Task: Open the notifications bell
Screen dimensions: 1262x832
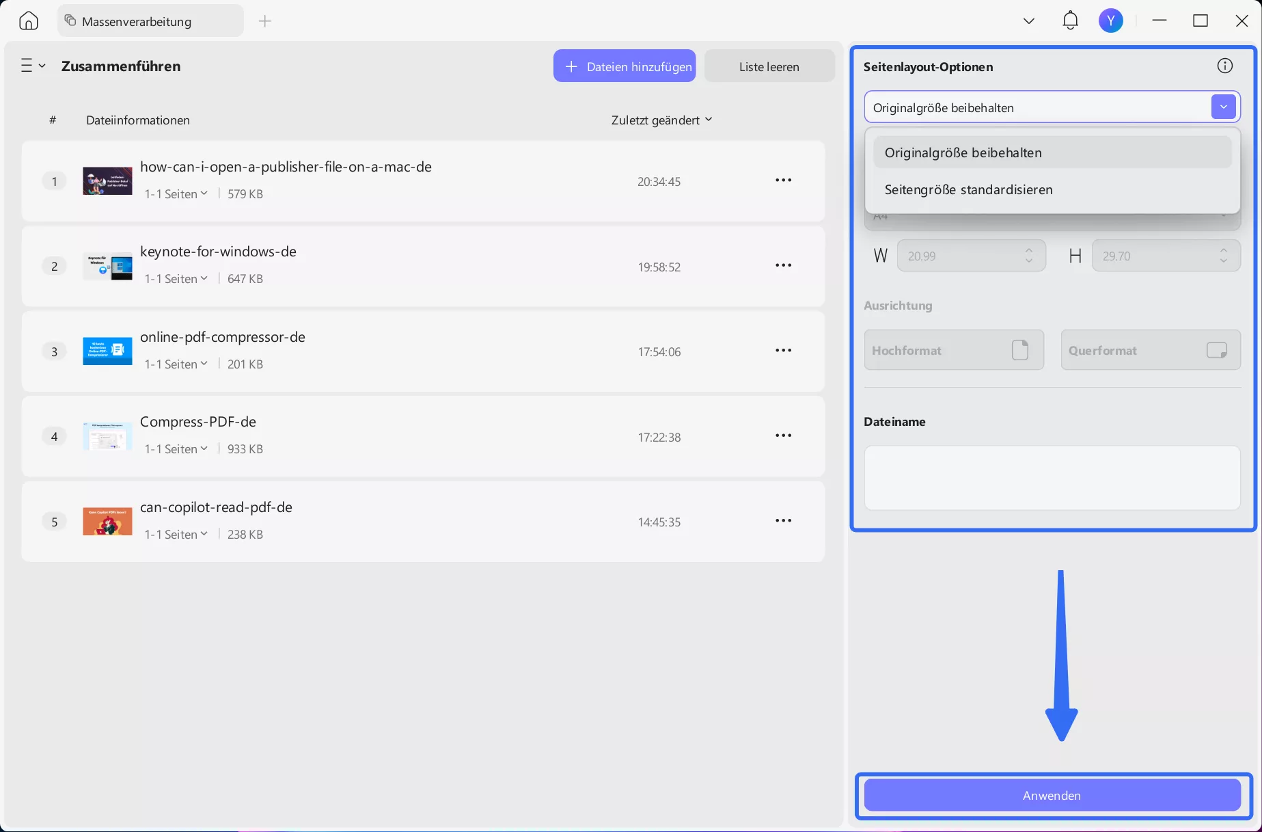Action: (x=1070, y=21)
